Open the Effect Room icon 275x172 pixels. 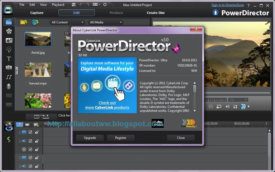[9, 31]
